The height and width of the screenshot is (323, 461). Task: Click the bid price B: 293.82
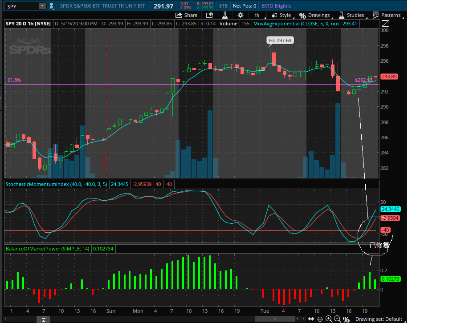point(205,4)
